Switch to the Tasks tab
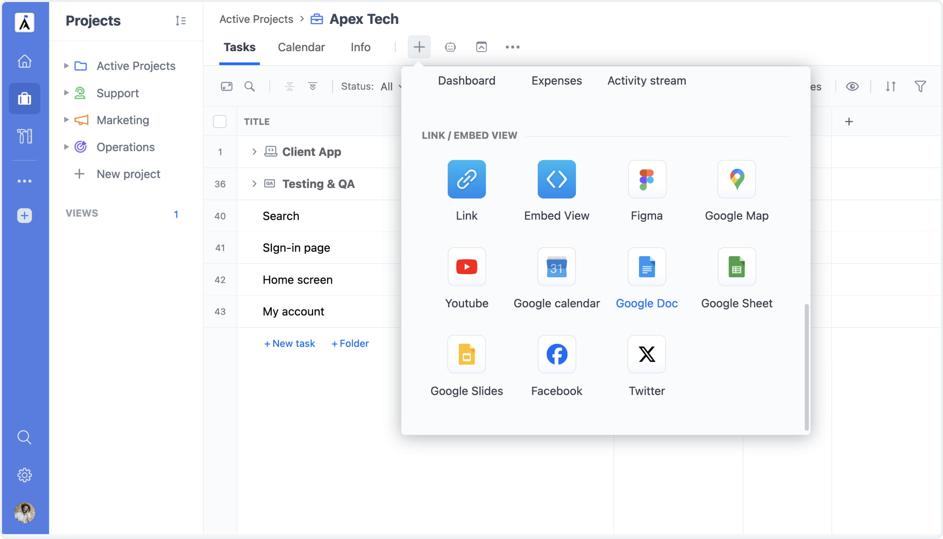Screen dimensions: 943x539 239,47
